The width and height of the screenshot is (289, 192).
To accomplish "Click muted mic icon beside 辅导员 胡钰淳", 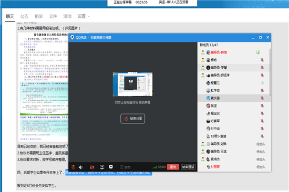I will 262,76.
